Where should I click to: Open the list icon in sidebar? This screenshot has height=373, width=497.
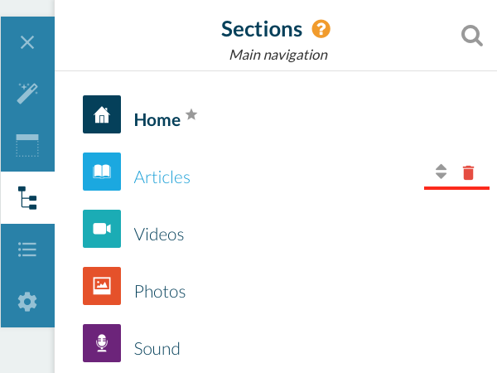click(27, 249)
